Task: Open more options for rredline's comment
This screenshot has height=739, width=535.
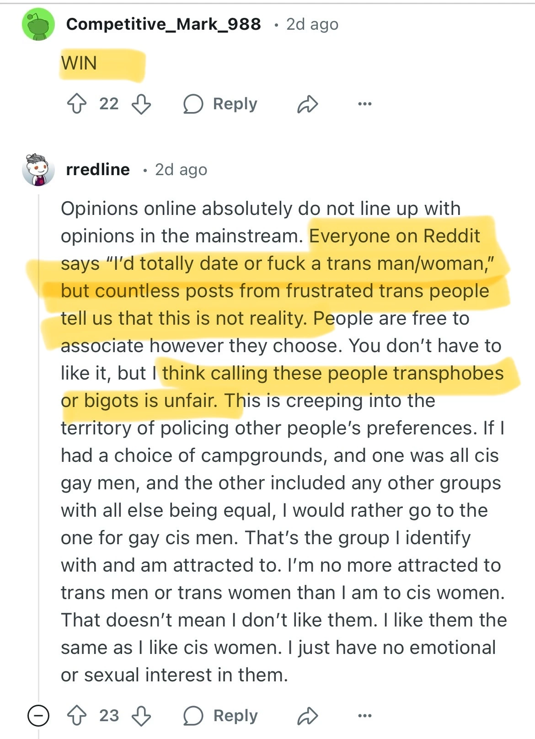Action: coord(364,716)
